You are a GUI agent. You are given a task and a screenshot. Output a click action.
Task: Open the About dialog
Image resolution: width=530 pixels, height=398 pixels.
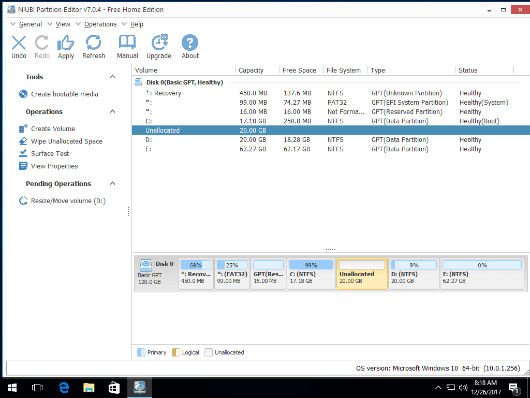[x=189, y=46]
